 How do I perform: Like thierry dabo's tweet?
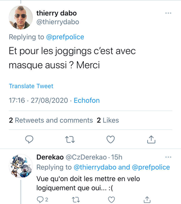point(111,139)
